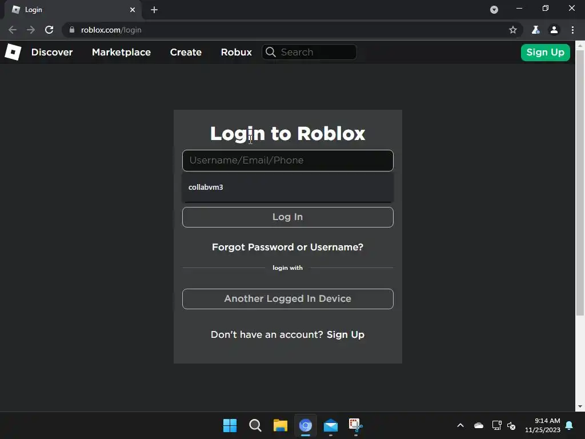Close the Login tab

tap(133, 10)
